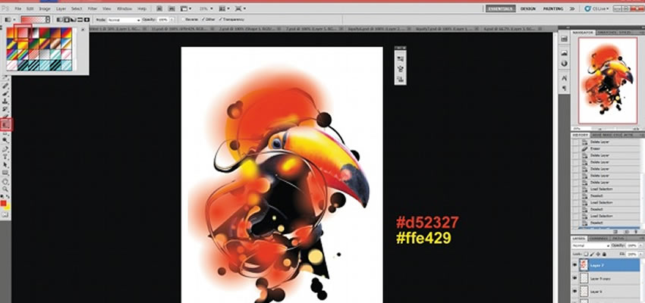
Task: Select the Path Selection arrow tool
Action: point(6,165)
